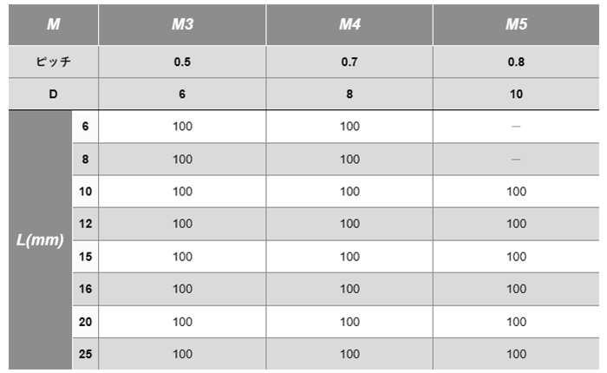Click the M3 column header
The width and height of the screenshot is (607, 373).
pos(182,24)
